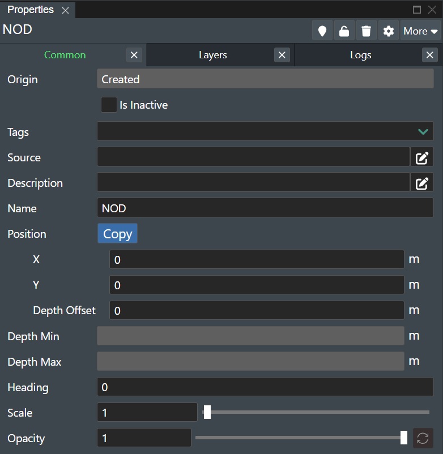Switch to the Logs tab
The height and width of the screenshot is (454, 443).
pyautogui.click(x=360, y=55)
